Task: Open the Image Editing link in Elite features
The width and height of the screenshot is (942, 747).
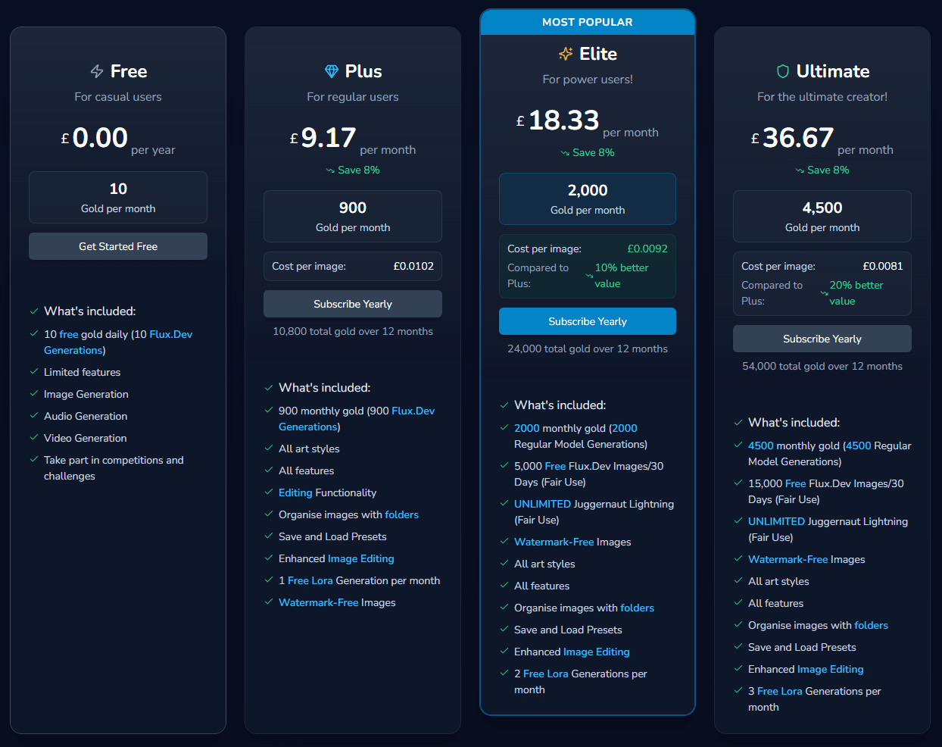Action: click(x=596, y=652)
